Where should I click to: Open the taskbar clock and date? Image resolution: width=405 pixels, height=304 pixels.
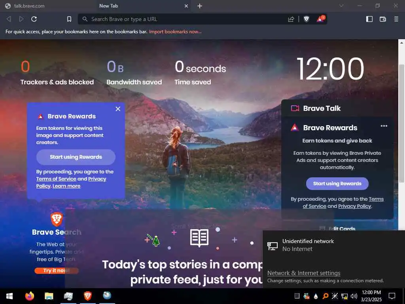tap(371, 296)
